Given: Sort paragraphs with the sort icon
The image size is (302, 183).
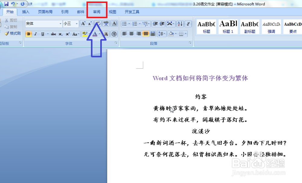Looking at the screenshot, I should (x=179, y=24).
